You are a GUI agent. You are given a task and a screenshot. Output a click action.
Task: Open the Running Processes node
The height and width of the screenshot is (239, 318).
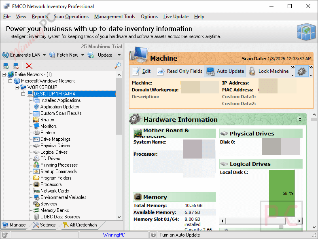[x=59, y=165]
